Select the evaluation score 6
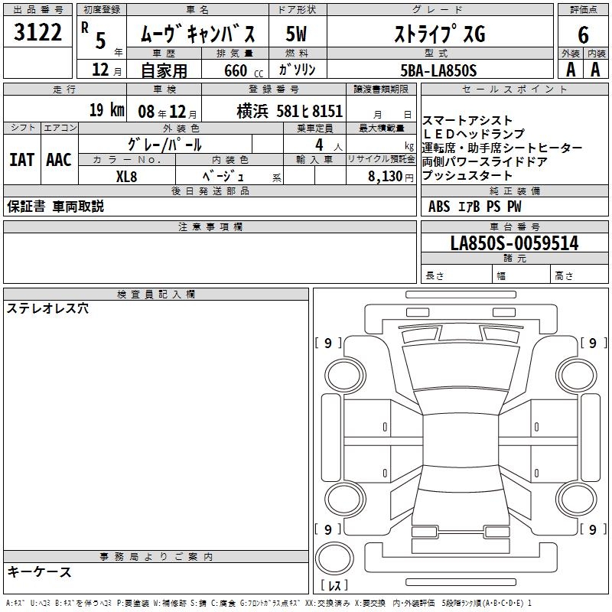 point(583,34)
